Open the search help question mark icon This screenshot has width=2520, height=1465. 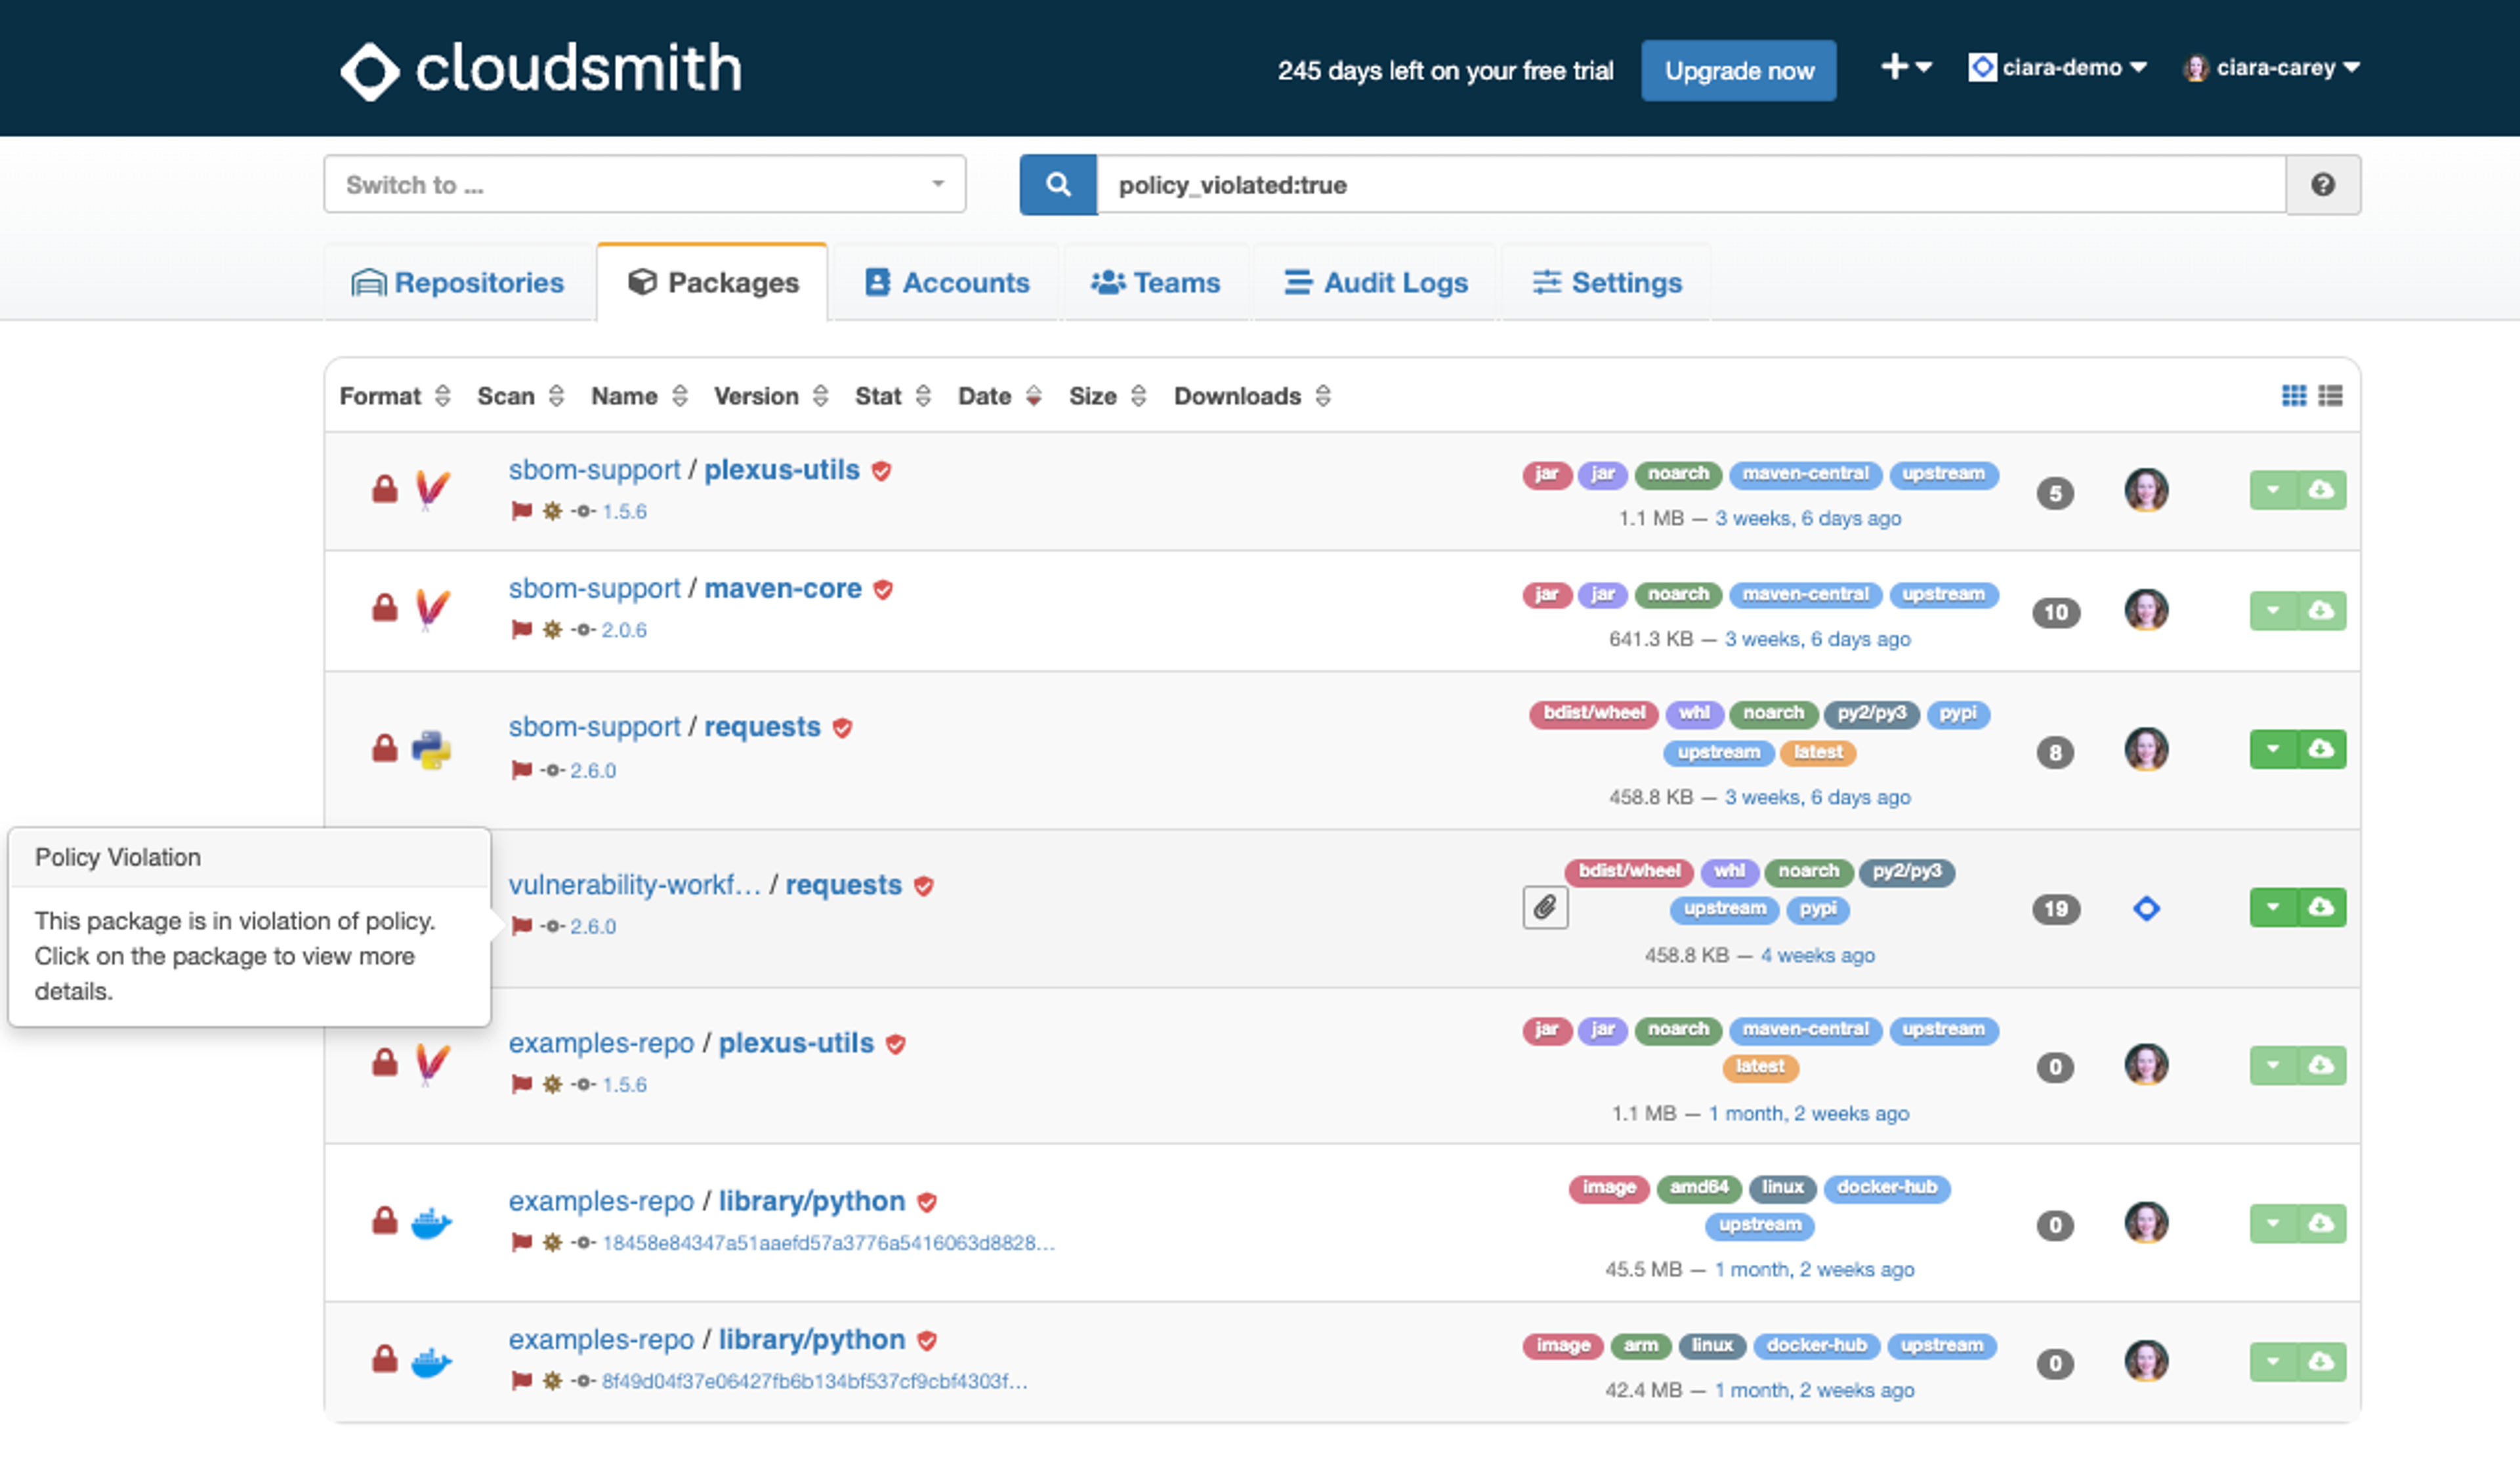pos(2322,184)
